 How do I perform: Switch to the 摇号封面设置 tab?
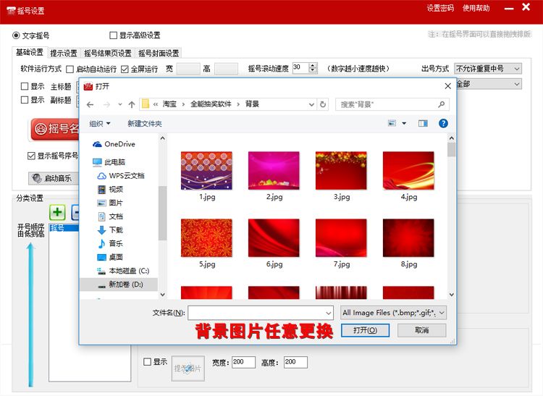click(159, 53)
